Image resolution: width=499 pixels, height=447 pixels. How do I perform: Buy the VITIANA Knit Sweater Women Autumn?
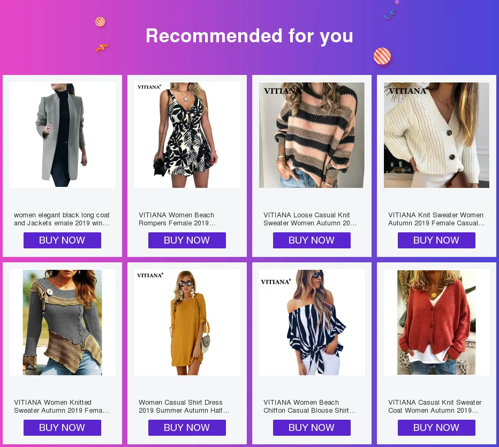(x=437, y=240)
